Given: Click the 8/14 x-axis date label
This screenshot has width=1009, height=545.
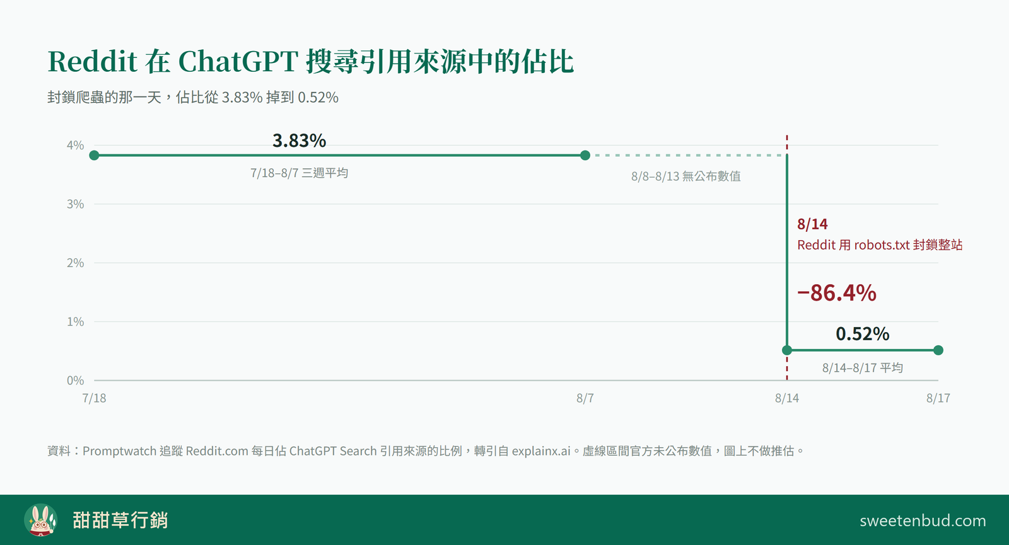Looking at the screenshot, I should tap(787, 398).
